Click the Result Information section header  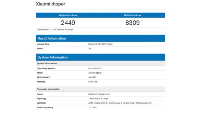[x=52, y=38]
